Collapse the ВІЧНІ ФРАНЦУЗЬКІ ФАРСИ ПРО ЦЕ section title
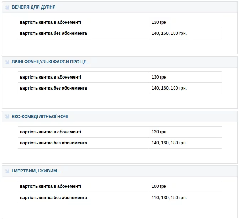The height and width of the screenshot is (219, 239). point(51,62)
